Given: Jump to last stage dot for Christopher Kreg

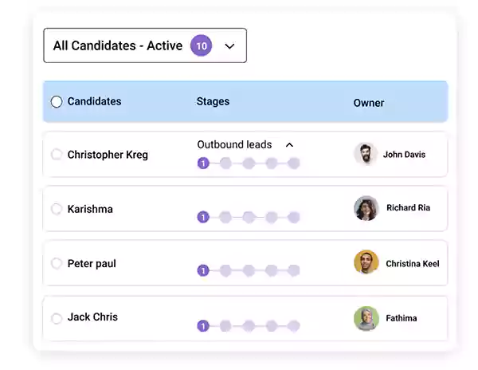Looking at the screenshot, I should tap(294, 163).
